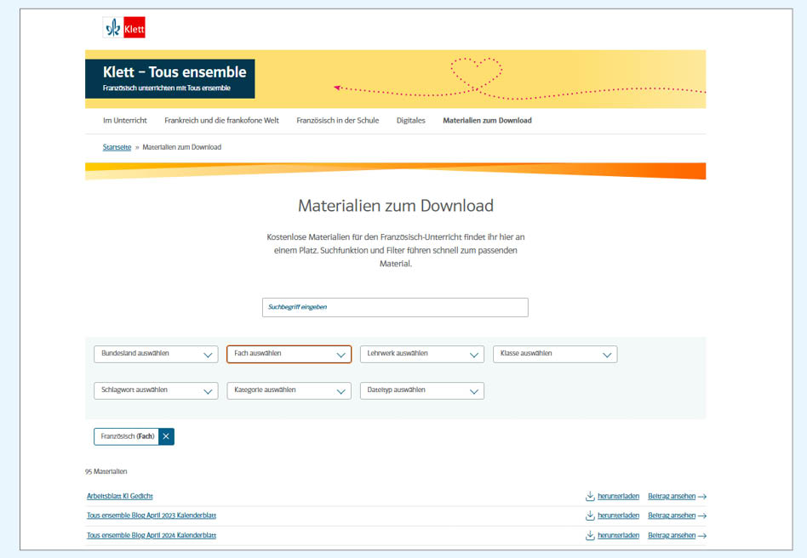Click the Französisch (Fach) filter tag label
This screenshot has width=807, height=558.
tap(127, 436)
